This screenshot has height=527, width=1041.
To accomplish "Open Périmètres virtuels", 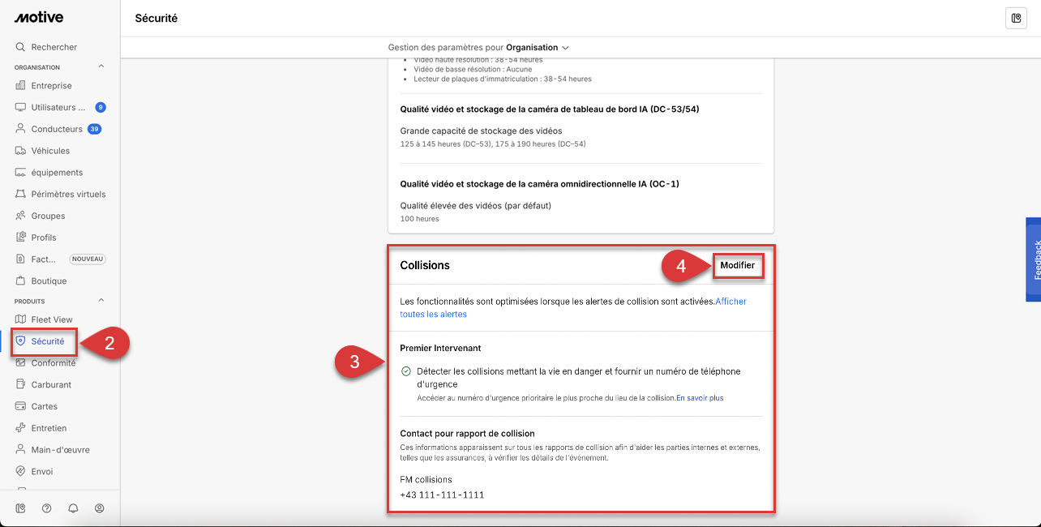I will tap(60, 195).
